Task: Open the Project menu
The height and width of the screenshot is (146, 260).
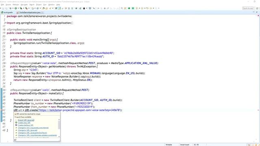Action: (39, 4)
